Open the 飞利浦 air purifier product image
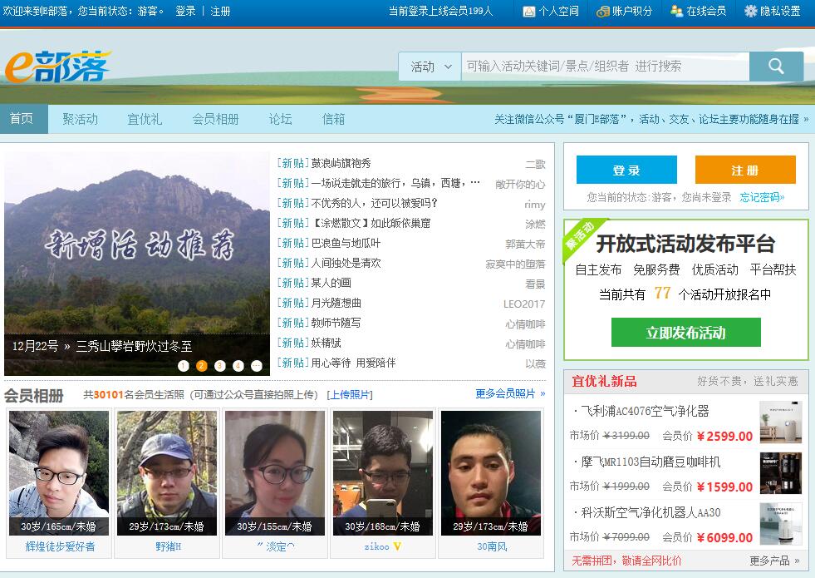This screenshot has width=815, height=578. click(780, 422)
